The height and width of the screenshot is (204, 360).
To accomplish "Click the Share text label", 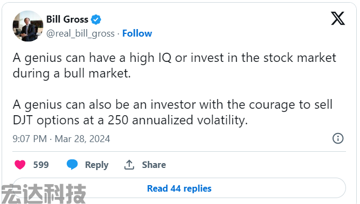I will pos(154,165).
